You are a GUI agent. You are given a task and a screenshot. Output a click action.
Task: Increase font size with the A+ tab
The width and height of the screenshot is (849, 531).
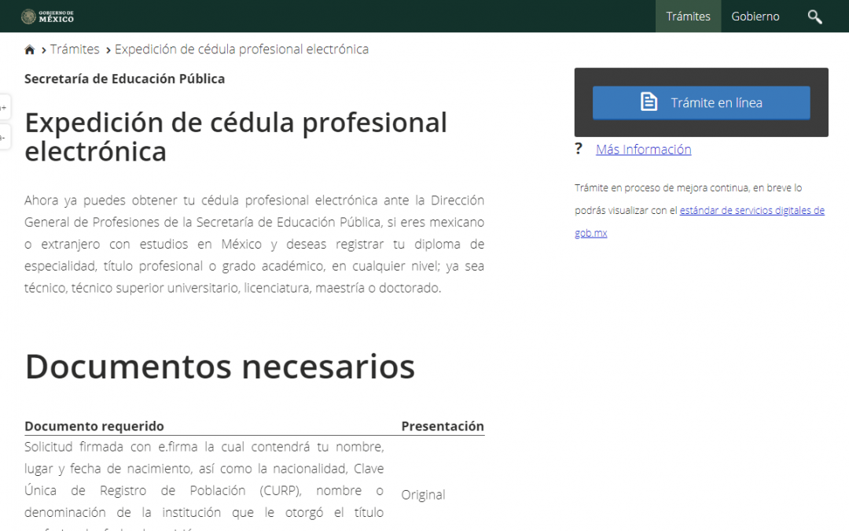tap(5, 107)
